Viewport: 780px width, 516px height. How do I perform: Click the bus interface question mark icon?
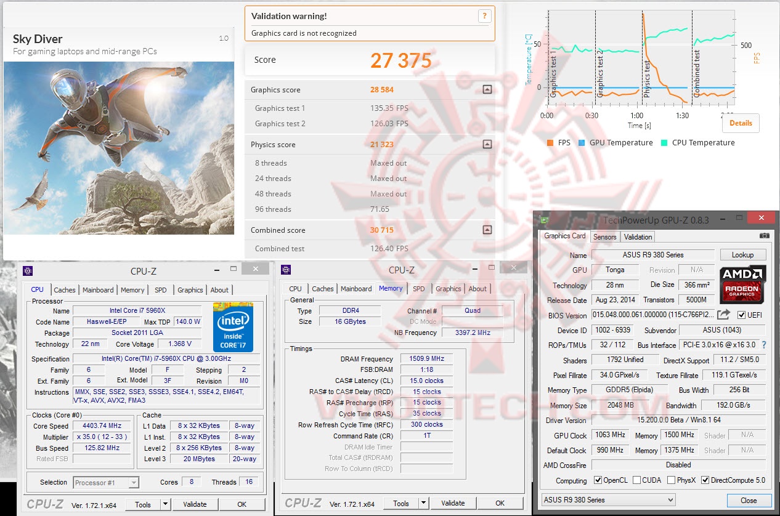764,345
